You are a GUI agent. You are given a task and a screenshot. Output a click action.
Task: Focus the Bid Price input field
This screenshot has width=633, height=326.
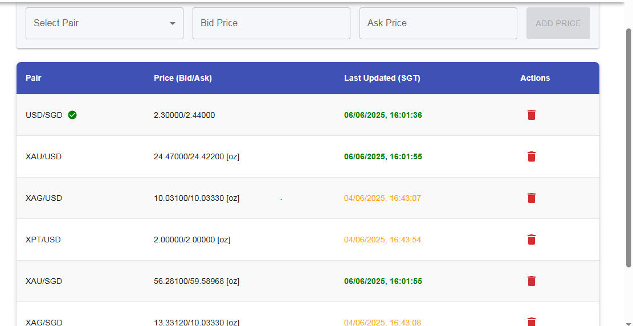tap(271, 23)
